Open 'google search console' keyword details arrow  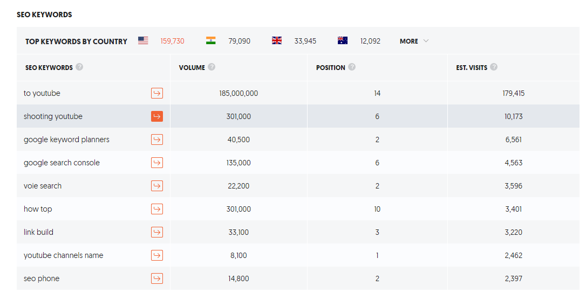click(156, 163)
